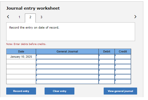Select General Journal cell in third row

tap(67, 66)
